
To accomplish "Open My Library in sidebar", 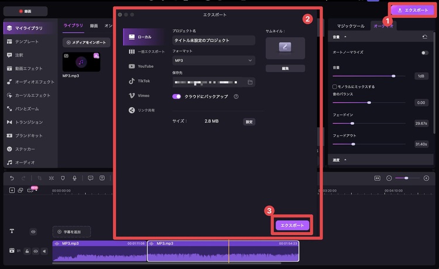I will click(29, 28).
